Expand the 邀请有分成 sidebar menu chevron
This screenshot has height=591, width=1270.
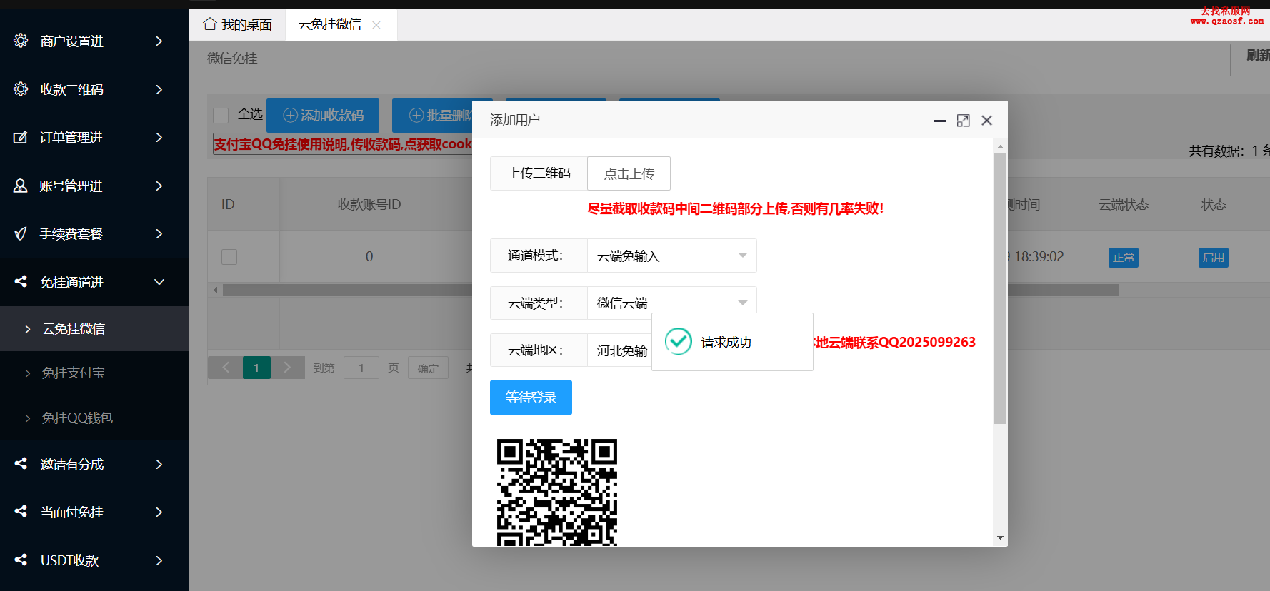point(159,464)
